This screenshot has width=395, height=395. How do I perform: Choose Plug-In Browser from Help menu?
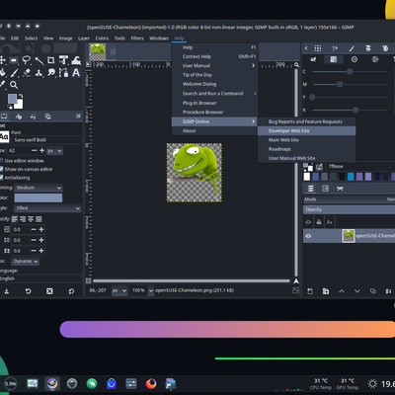coord(214,103)
